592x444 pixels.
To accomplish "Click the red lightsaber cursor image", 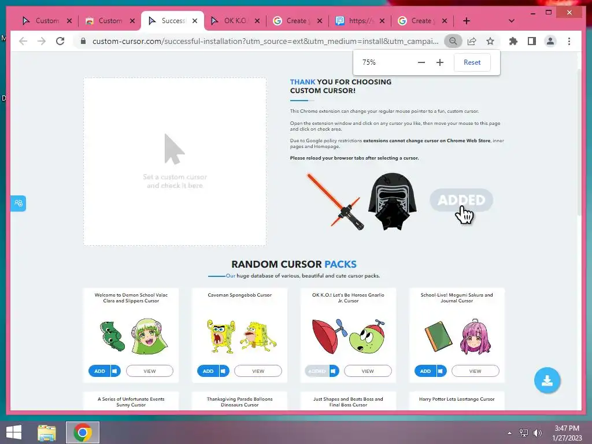I will coord(336,202).
